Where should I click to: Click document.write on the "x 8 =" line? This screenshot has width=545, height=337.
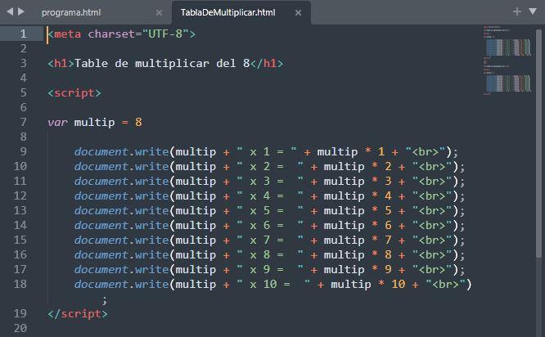point(121,254)
